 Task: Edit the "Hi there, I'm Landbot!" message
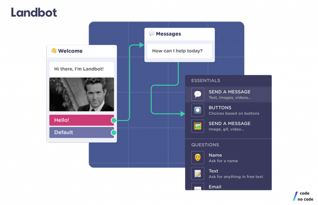click(82, 69)
